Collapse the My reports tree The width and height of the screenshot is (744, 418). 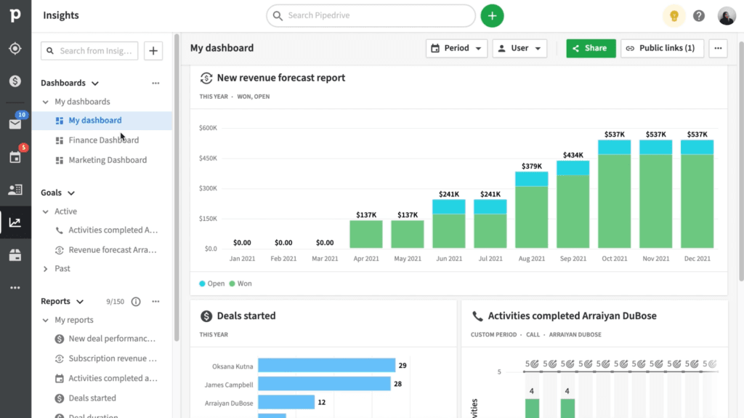click(46, 320)
